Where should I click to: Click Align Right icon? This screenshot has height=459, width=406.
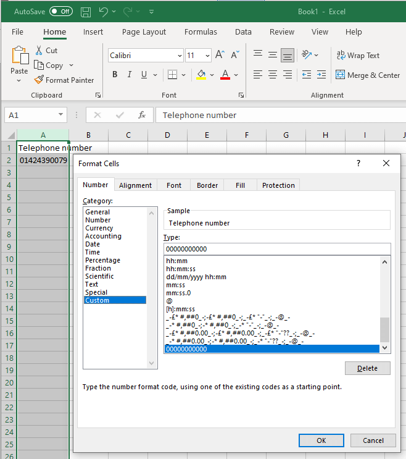(288, 75)
